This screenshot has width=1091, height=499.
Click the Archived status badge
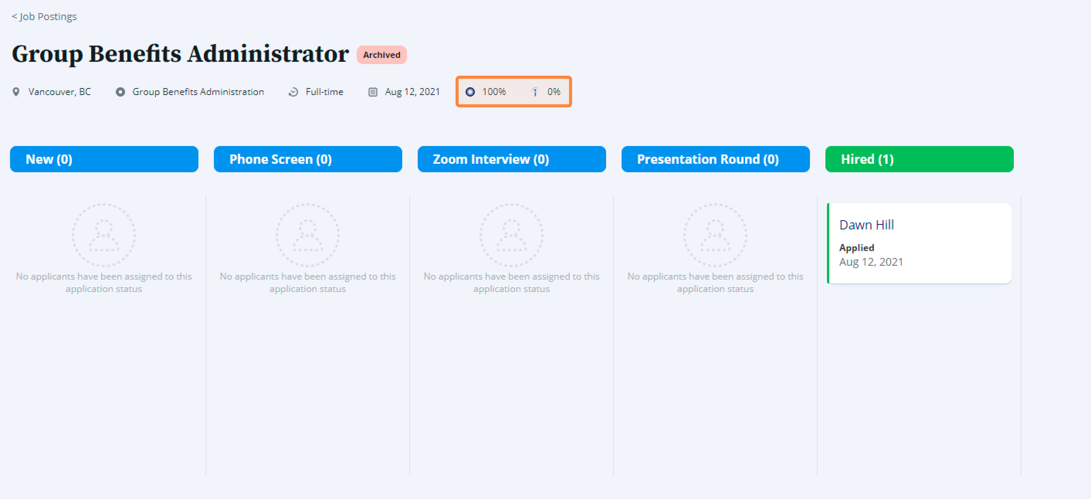pyautogui.click(x=381, y=55)
